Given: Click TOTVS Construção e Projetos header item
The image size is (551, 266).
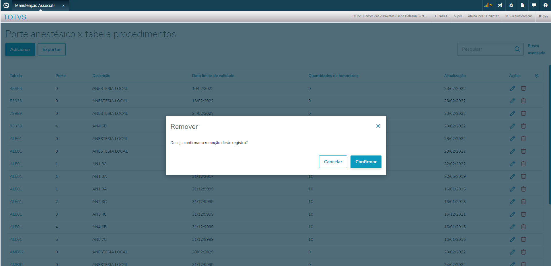Looking at the screenshot, I should click(x=390, y=16).
